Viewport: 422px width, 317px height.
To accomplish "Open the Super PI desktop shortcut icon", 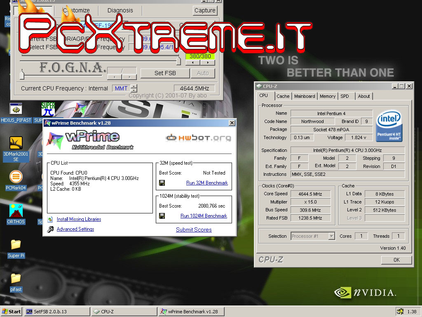I will (48, 109).
